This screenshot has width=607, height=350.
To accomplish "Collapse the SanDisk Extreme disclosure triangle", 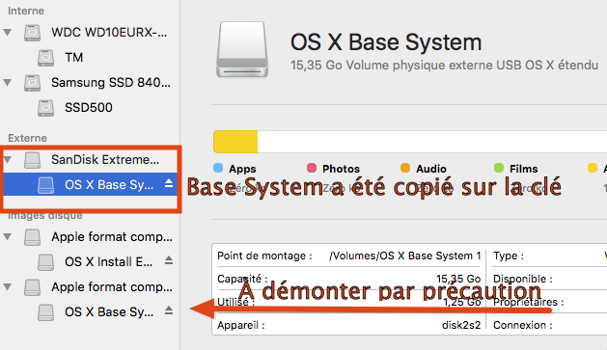I will [8, 159].
